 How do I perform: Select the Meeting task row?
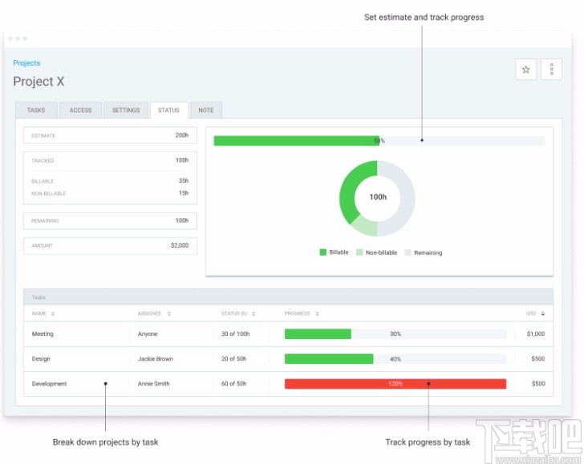[x=288, y=333]
